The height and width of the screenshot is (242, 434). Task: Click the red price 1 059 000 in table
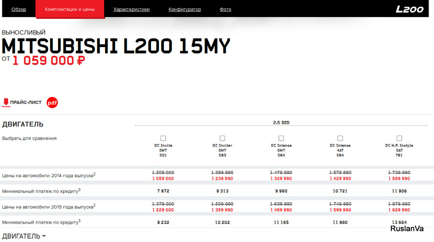163,178
